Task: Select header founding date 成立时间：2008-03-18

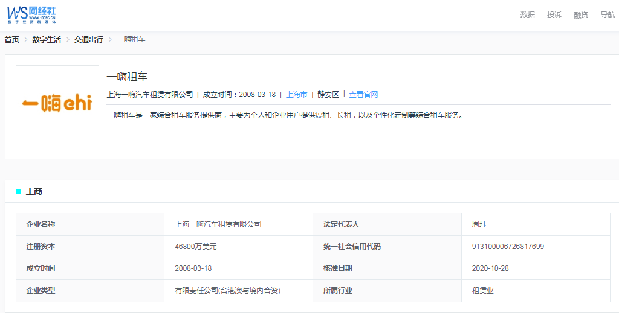Action: coord(239,95)
